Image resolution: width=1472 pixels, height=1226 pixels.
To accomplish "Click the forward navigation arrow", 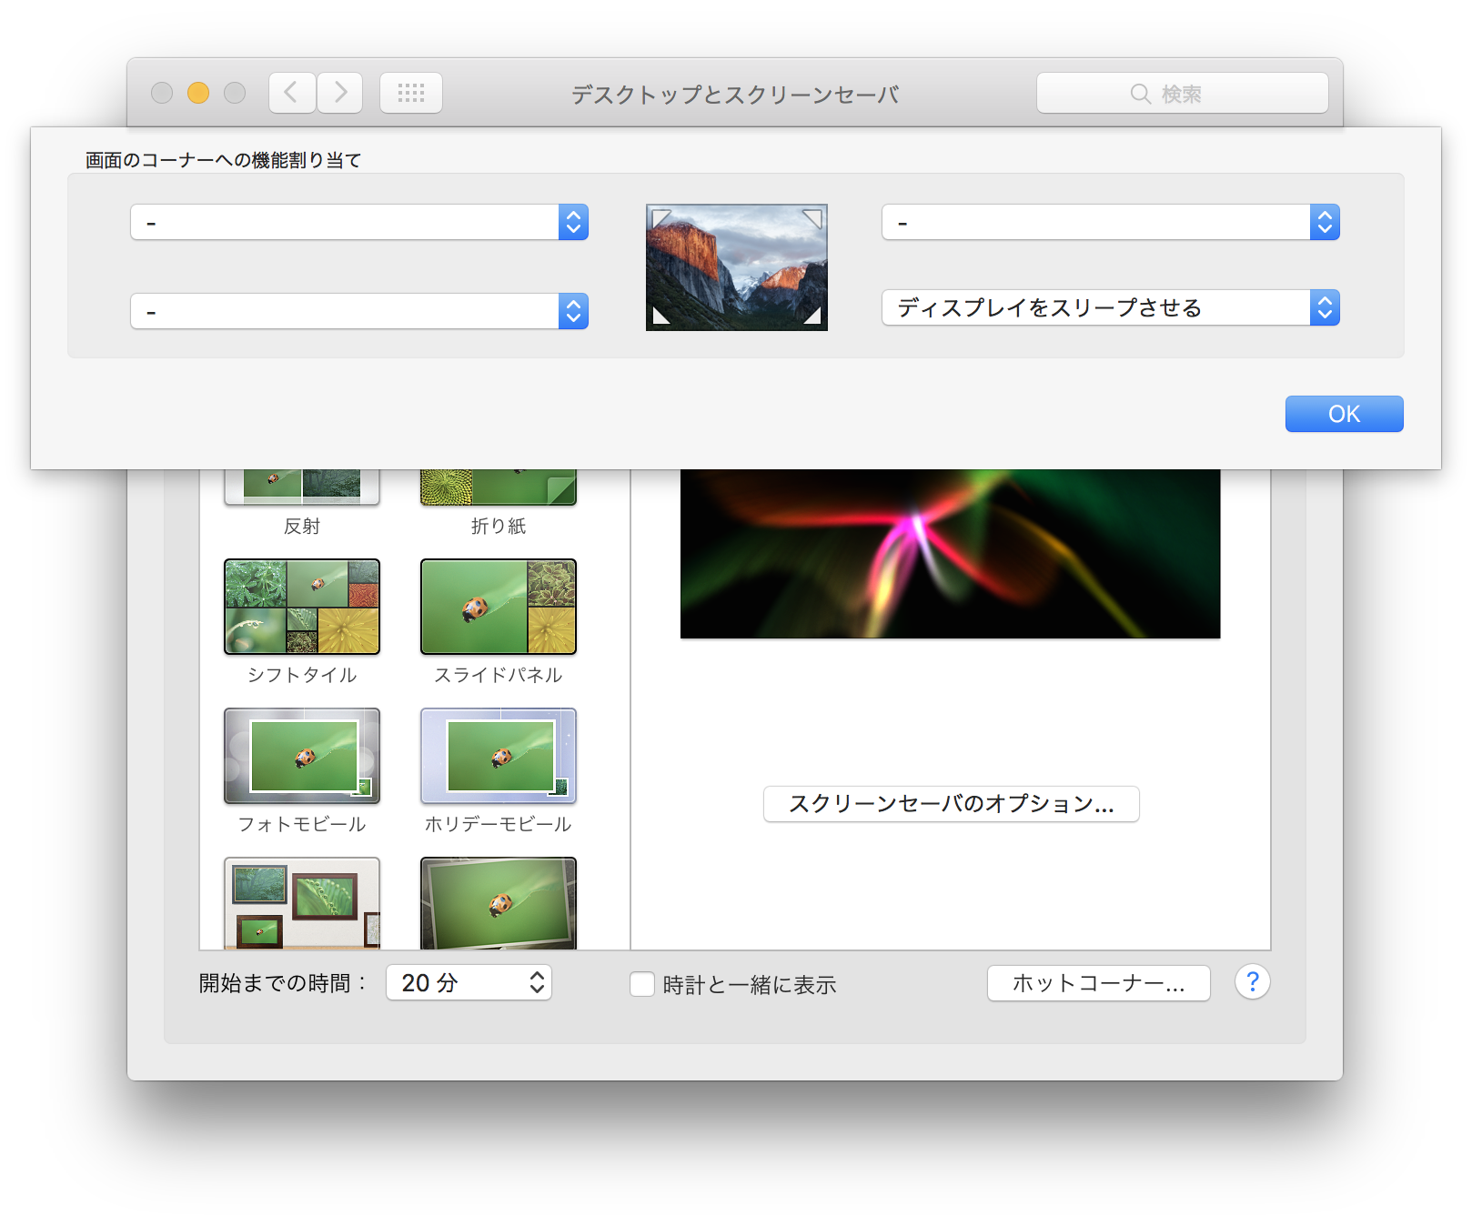I will (340, 93).
